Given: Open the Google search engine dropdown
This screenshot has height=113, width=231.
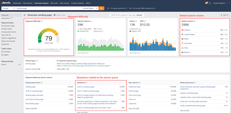Looking at the screenshot, I should 9,8.
